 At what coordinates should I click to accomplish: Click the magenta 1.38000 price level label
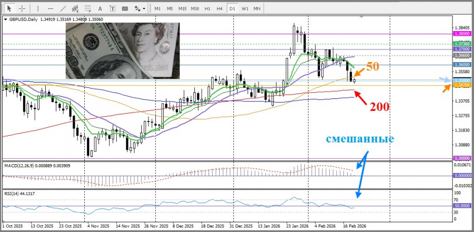click(461, 33)
